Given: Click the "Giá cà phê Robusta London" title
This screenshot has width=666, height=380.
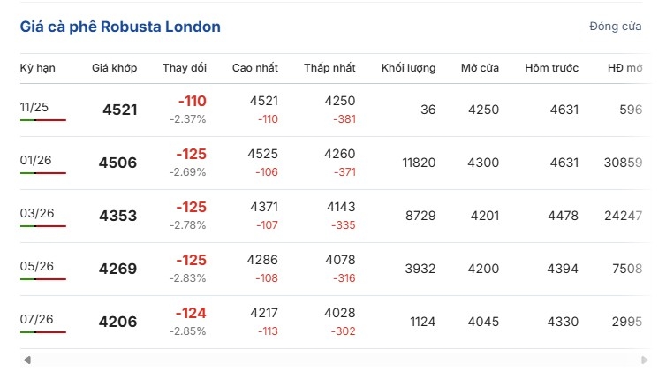Looking at the screenshot, I should [x=120, y=27].
